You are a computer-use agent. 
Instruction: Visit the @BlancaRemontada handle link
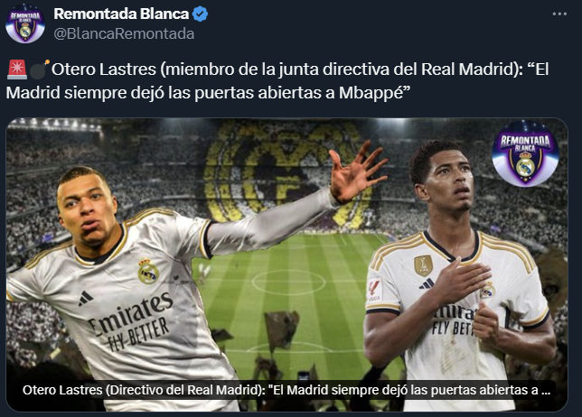pos(124,33)
